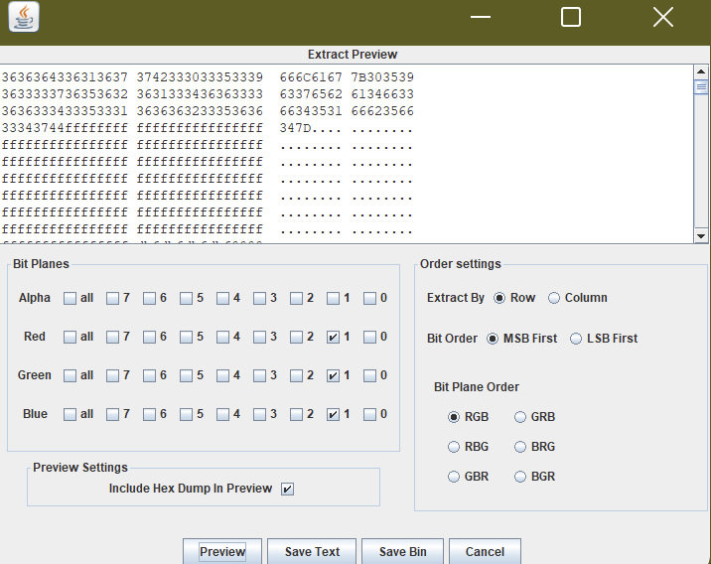This screenshot has height=564, width=711.
Task: Choose LSB First bit order
Action: pyautogui.click(x=577, y=339)
